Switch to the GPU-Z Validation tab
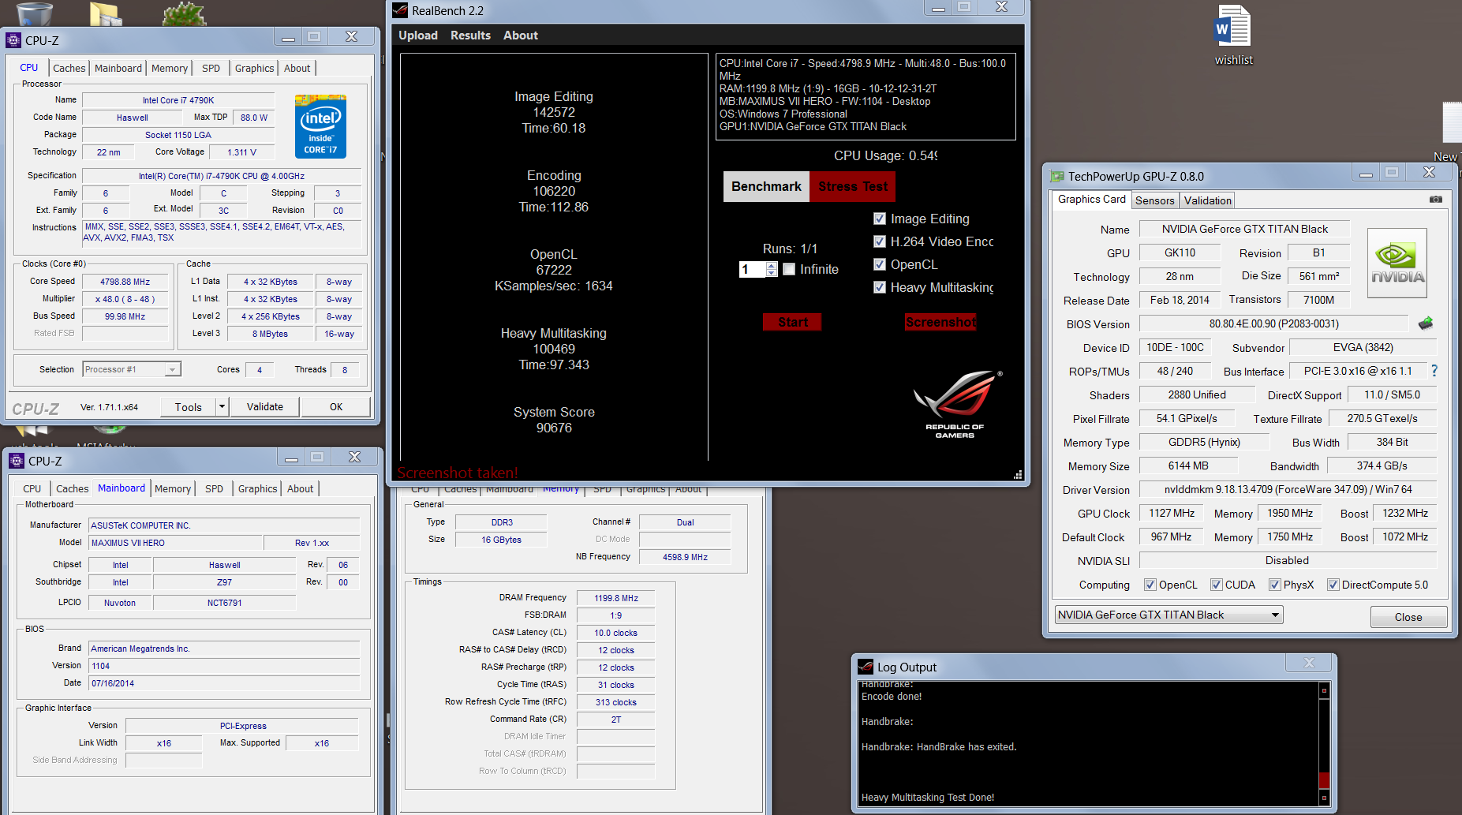Viewport: 1462px width, 815px height. [x=1207, y=200]
